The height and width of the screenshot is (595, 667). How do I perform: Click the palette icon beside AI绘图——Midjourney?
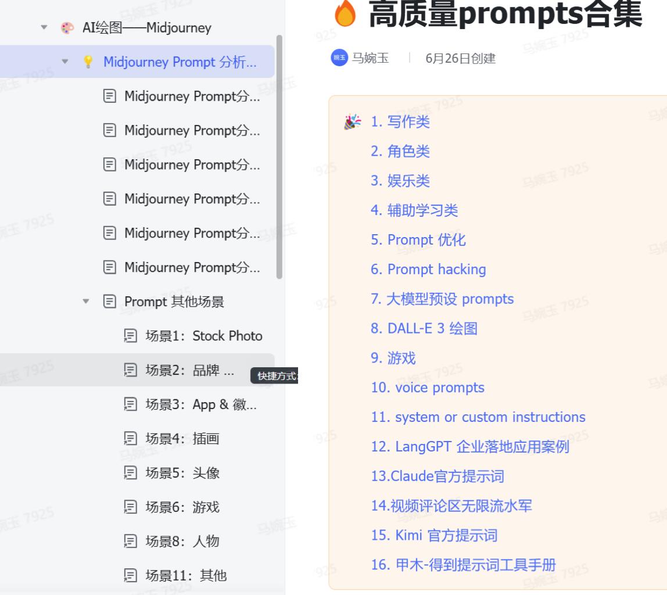(x=67, y=28)
